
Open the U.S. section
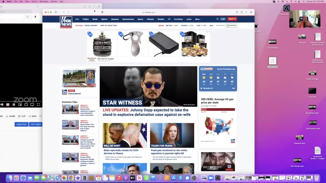point(77,19)
